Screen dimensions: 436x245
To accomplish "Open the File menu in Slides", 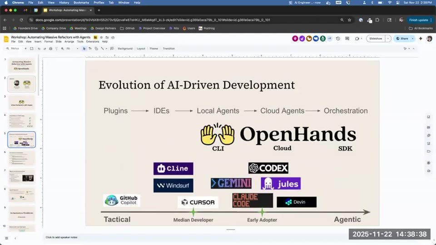I will pos(13,42).
